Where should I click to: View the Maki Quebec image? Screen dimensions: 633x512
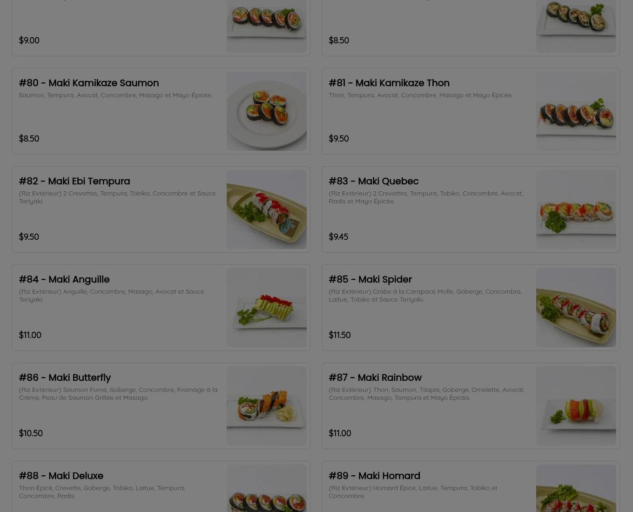click(576, 209)
